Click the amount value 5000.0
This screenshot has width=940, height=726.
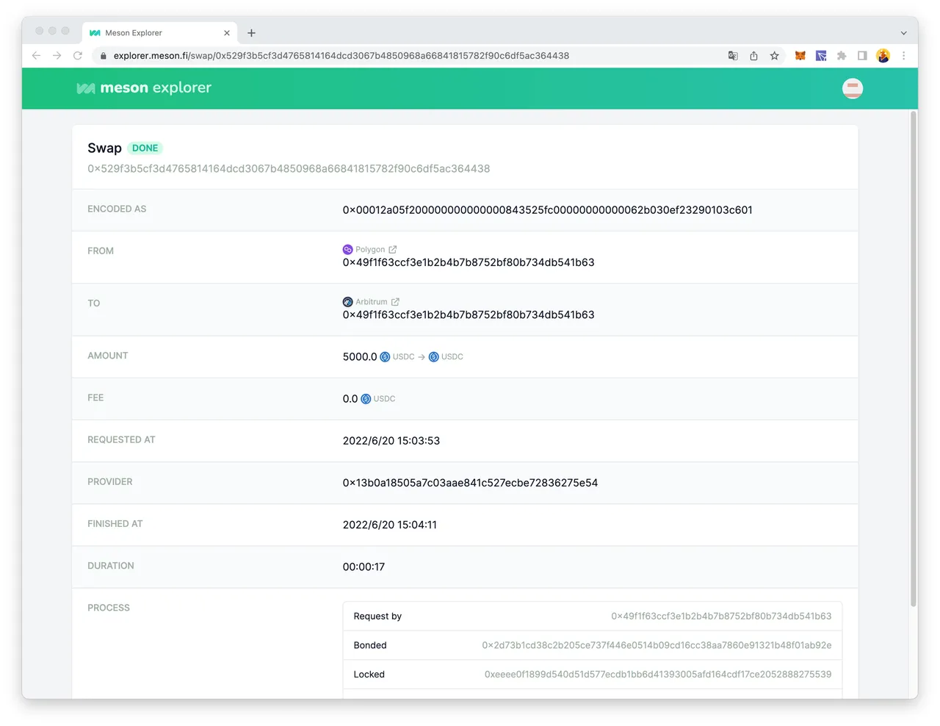[360, 357]
